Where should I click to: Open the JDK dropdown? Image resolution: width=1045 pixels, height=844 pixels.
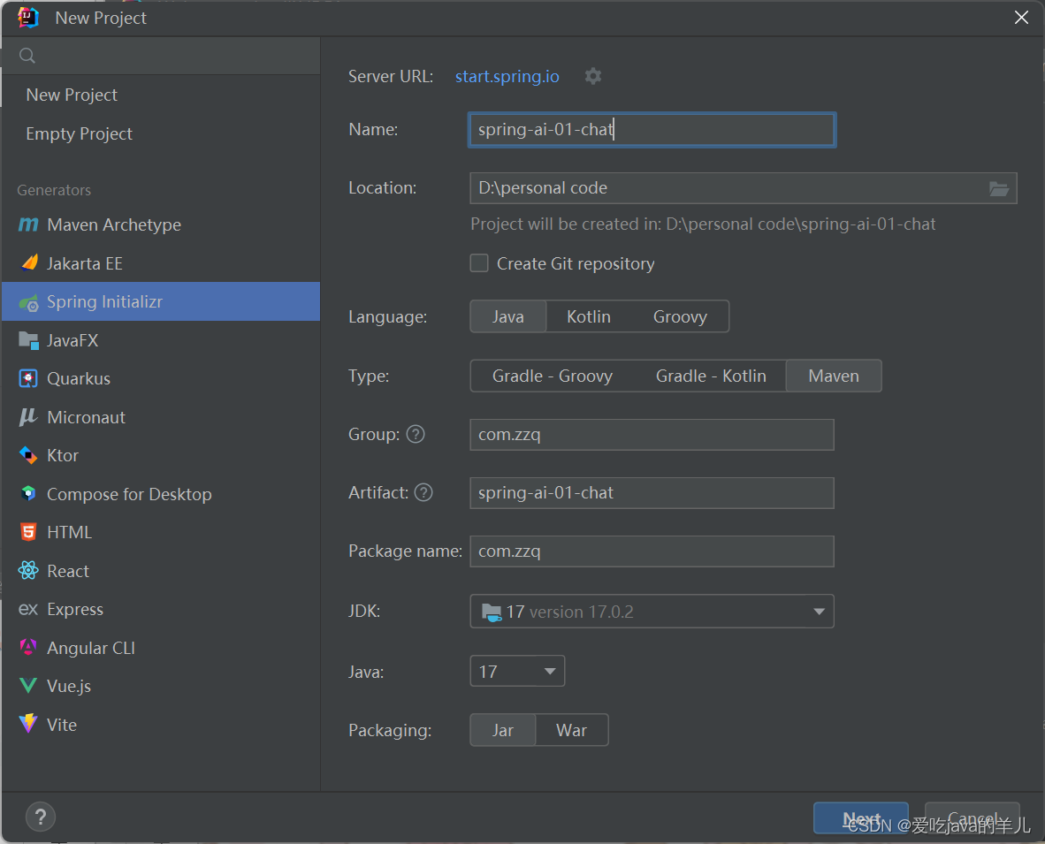pos(820,611)
